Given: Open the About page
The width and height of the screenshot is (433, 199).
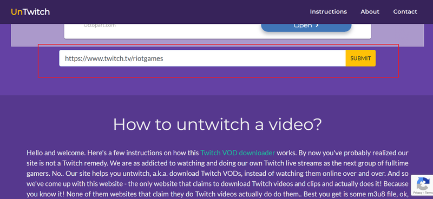Looking at the screenshot, I should click(x=370, y=11).
